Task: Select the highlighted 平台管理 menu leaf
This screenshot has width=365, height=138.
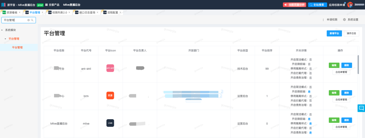Action: point(19,47)
